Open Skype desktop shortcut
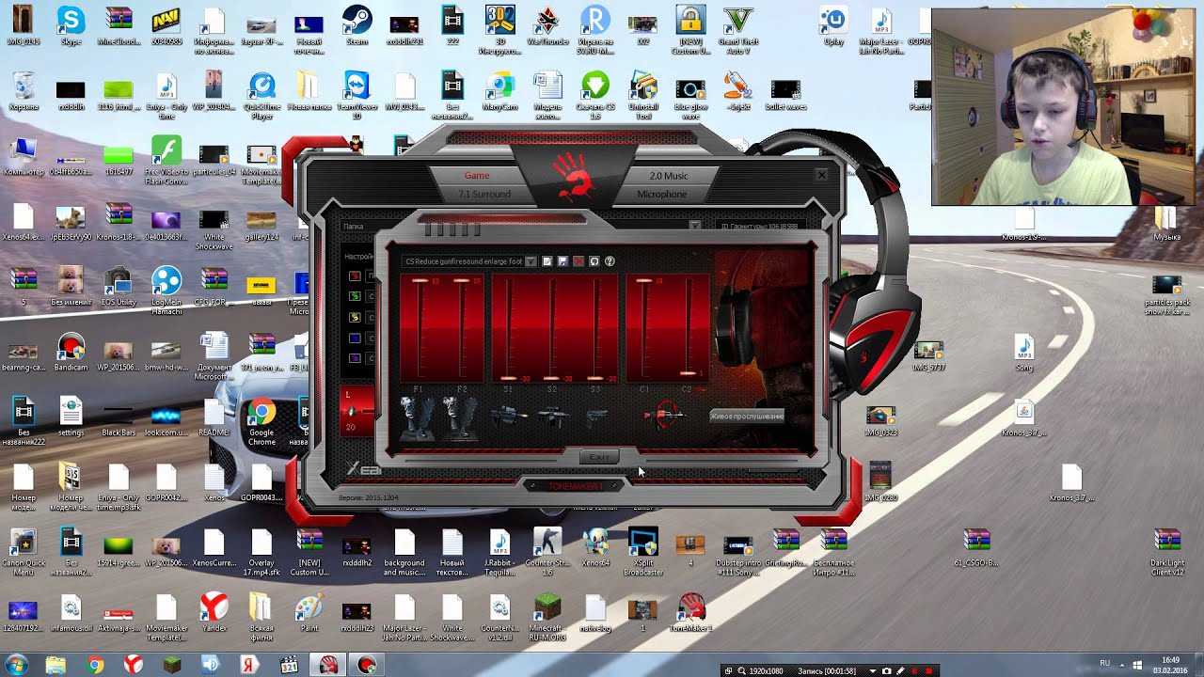 [71, 25]
